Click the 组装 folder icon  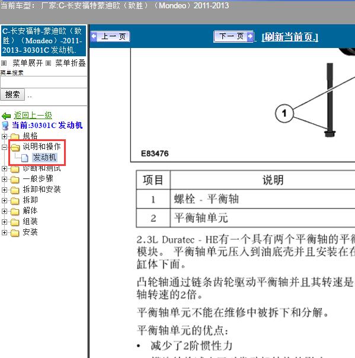(x=15, y=222)
